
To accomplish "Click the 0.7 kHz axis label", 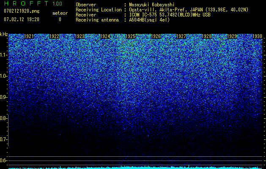I will point(3,139).
